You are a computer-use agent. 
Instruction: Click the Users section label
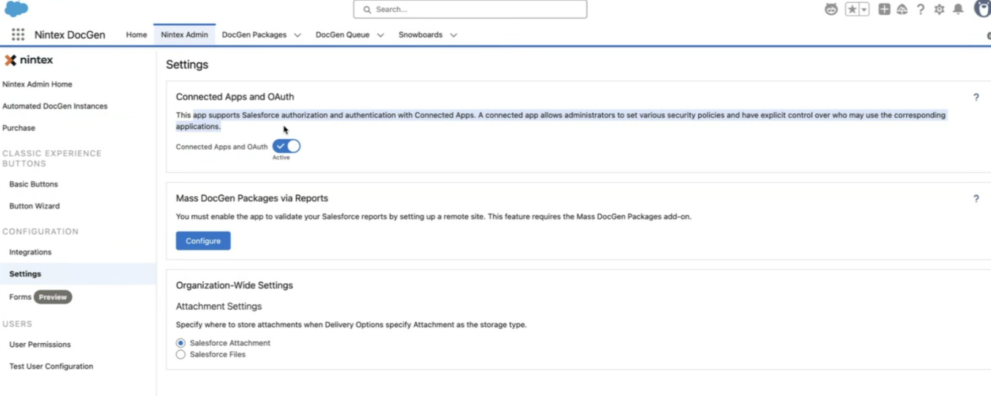coord(17,324)
